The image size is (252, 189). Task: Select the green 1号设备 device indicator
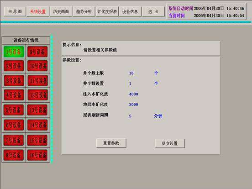pyautogui.click(x=14, y=52)
